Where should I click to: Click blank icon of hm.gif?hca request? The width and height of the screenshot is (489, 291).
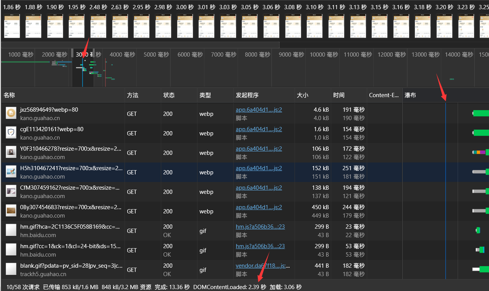11,230
